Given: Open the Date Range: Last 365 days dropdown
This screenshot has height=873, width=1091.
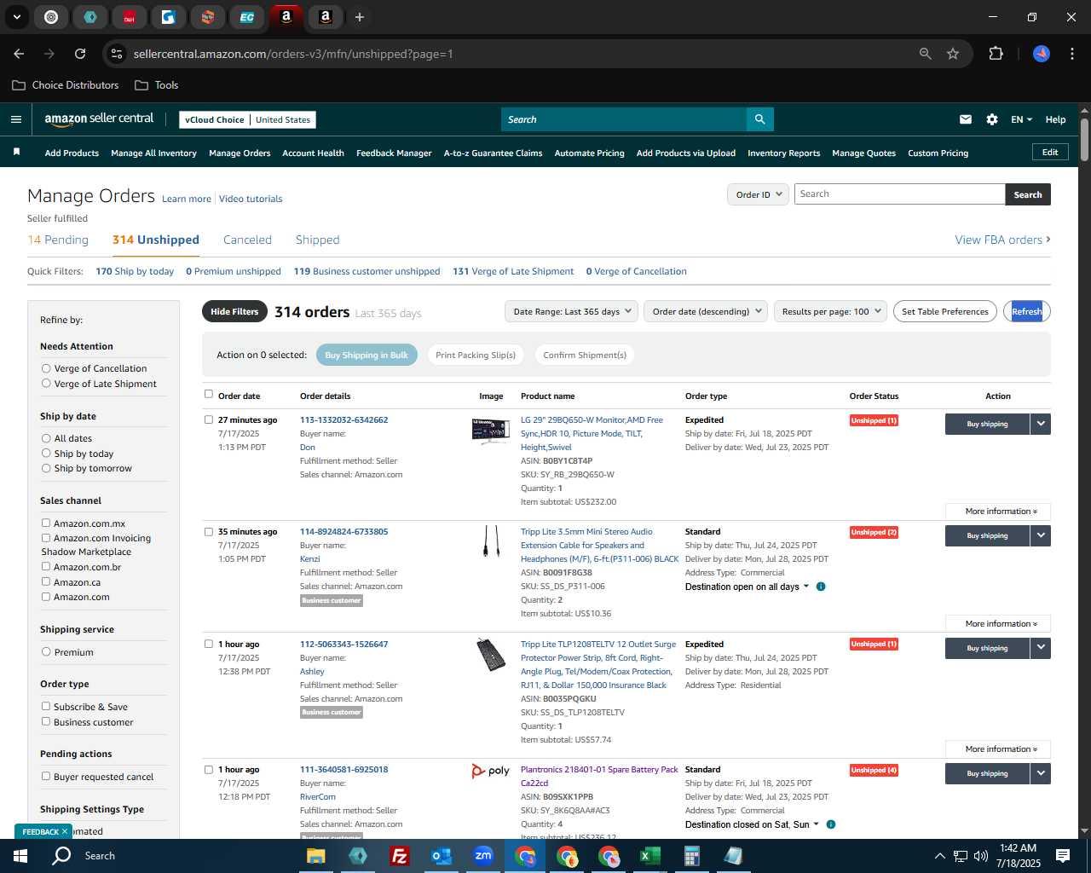Looking at the screenshot, I should 571,311.
